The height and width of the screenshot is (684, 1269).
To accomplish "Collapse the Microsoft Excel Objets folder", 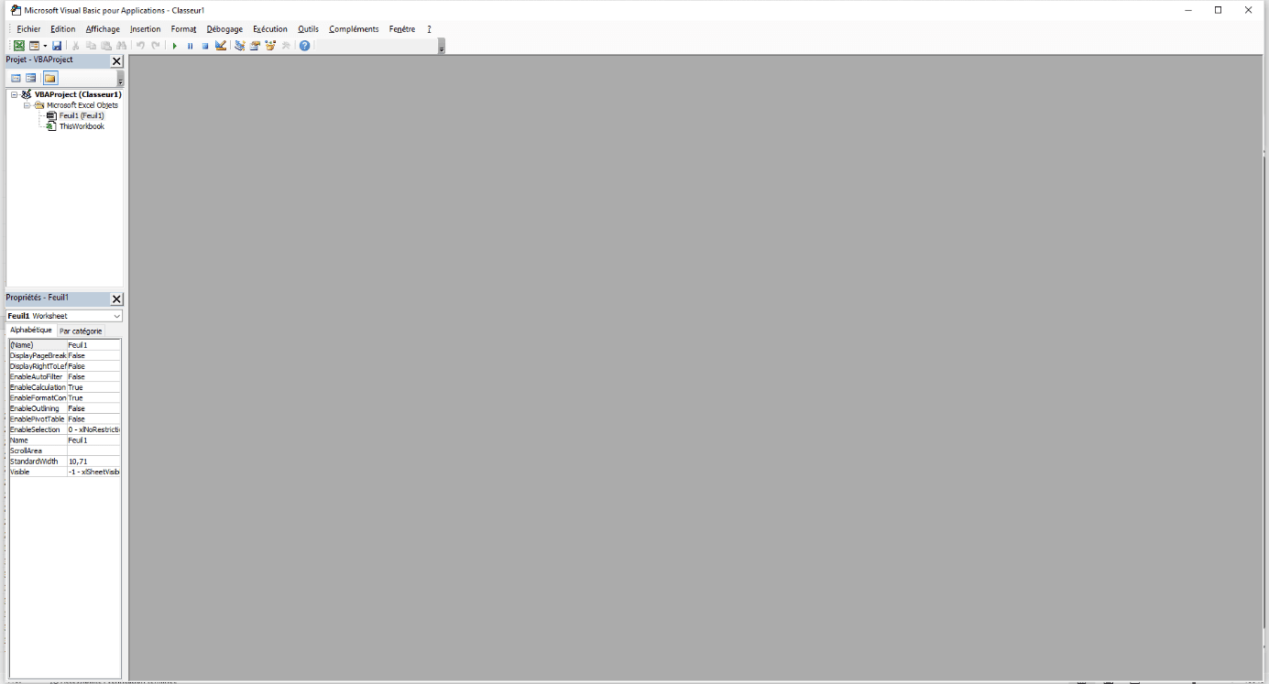I will click(x=27, y=105).
